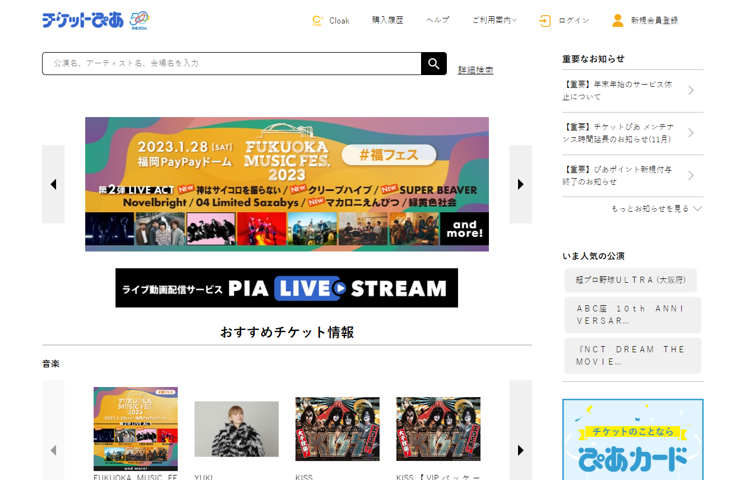Open ぴあポイント新規付与終了のお知らせ notice
730x480 pixels.
(617, 176)
